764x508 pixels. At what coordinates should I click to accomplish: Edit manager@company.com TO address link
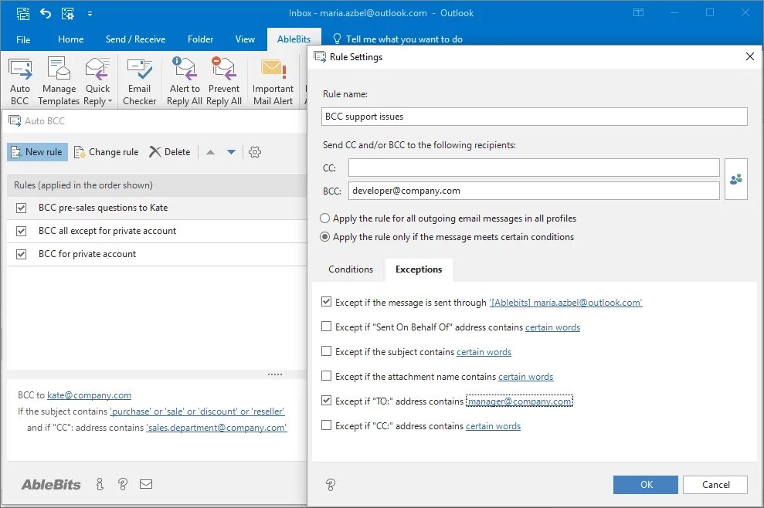point(519,401)
